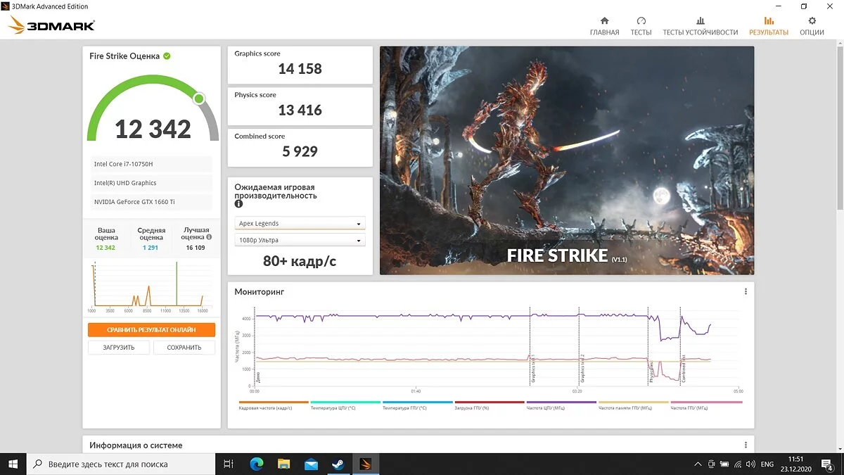Viewport: 844px width, 475px height.
Task: Open the notification center icon
Action: click(827, 464)
